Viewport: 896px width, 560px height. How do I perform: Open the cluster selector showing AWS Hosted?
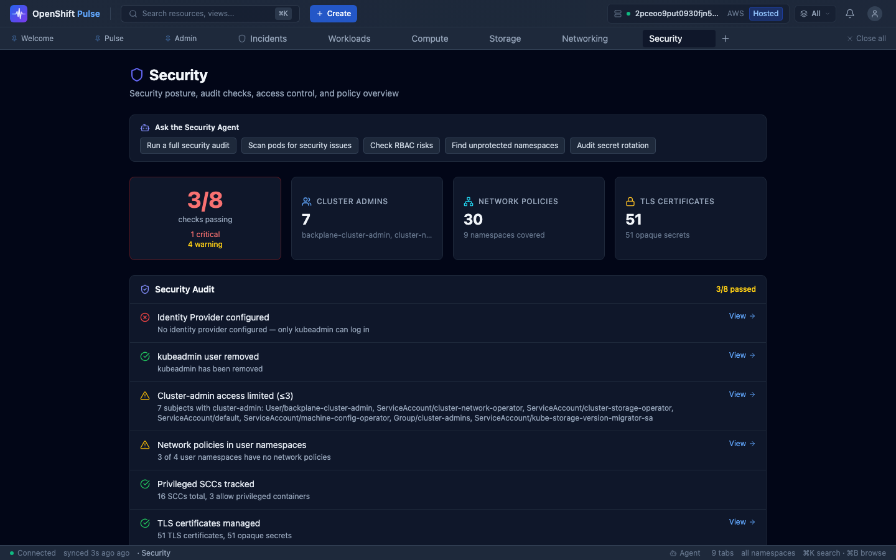(x=698, y=14)
